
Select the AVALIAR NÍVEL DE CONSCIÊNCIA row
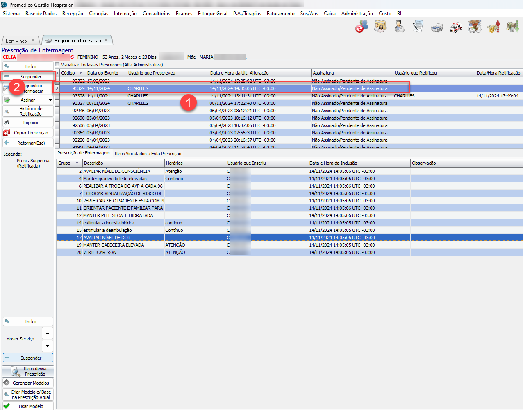click(x=117, y=171)
